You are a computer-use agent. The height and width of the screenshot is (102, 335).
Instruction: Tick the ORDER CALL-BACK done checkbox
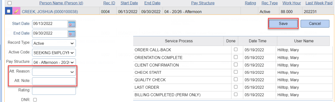(236, 50)
